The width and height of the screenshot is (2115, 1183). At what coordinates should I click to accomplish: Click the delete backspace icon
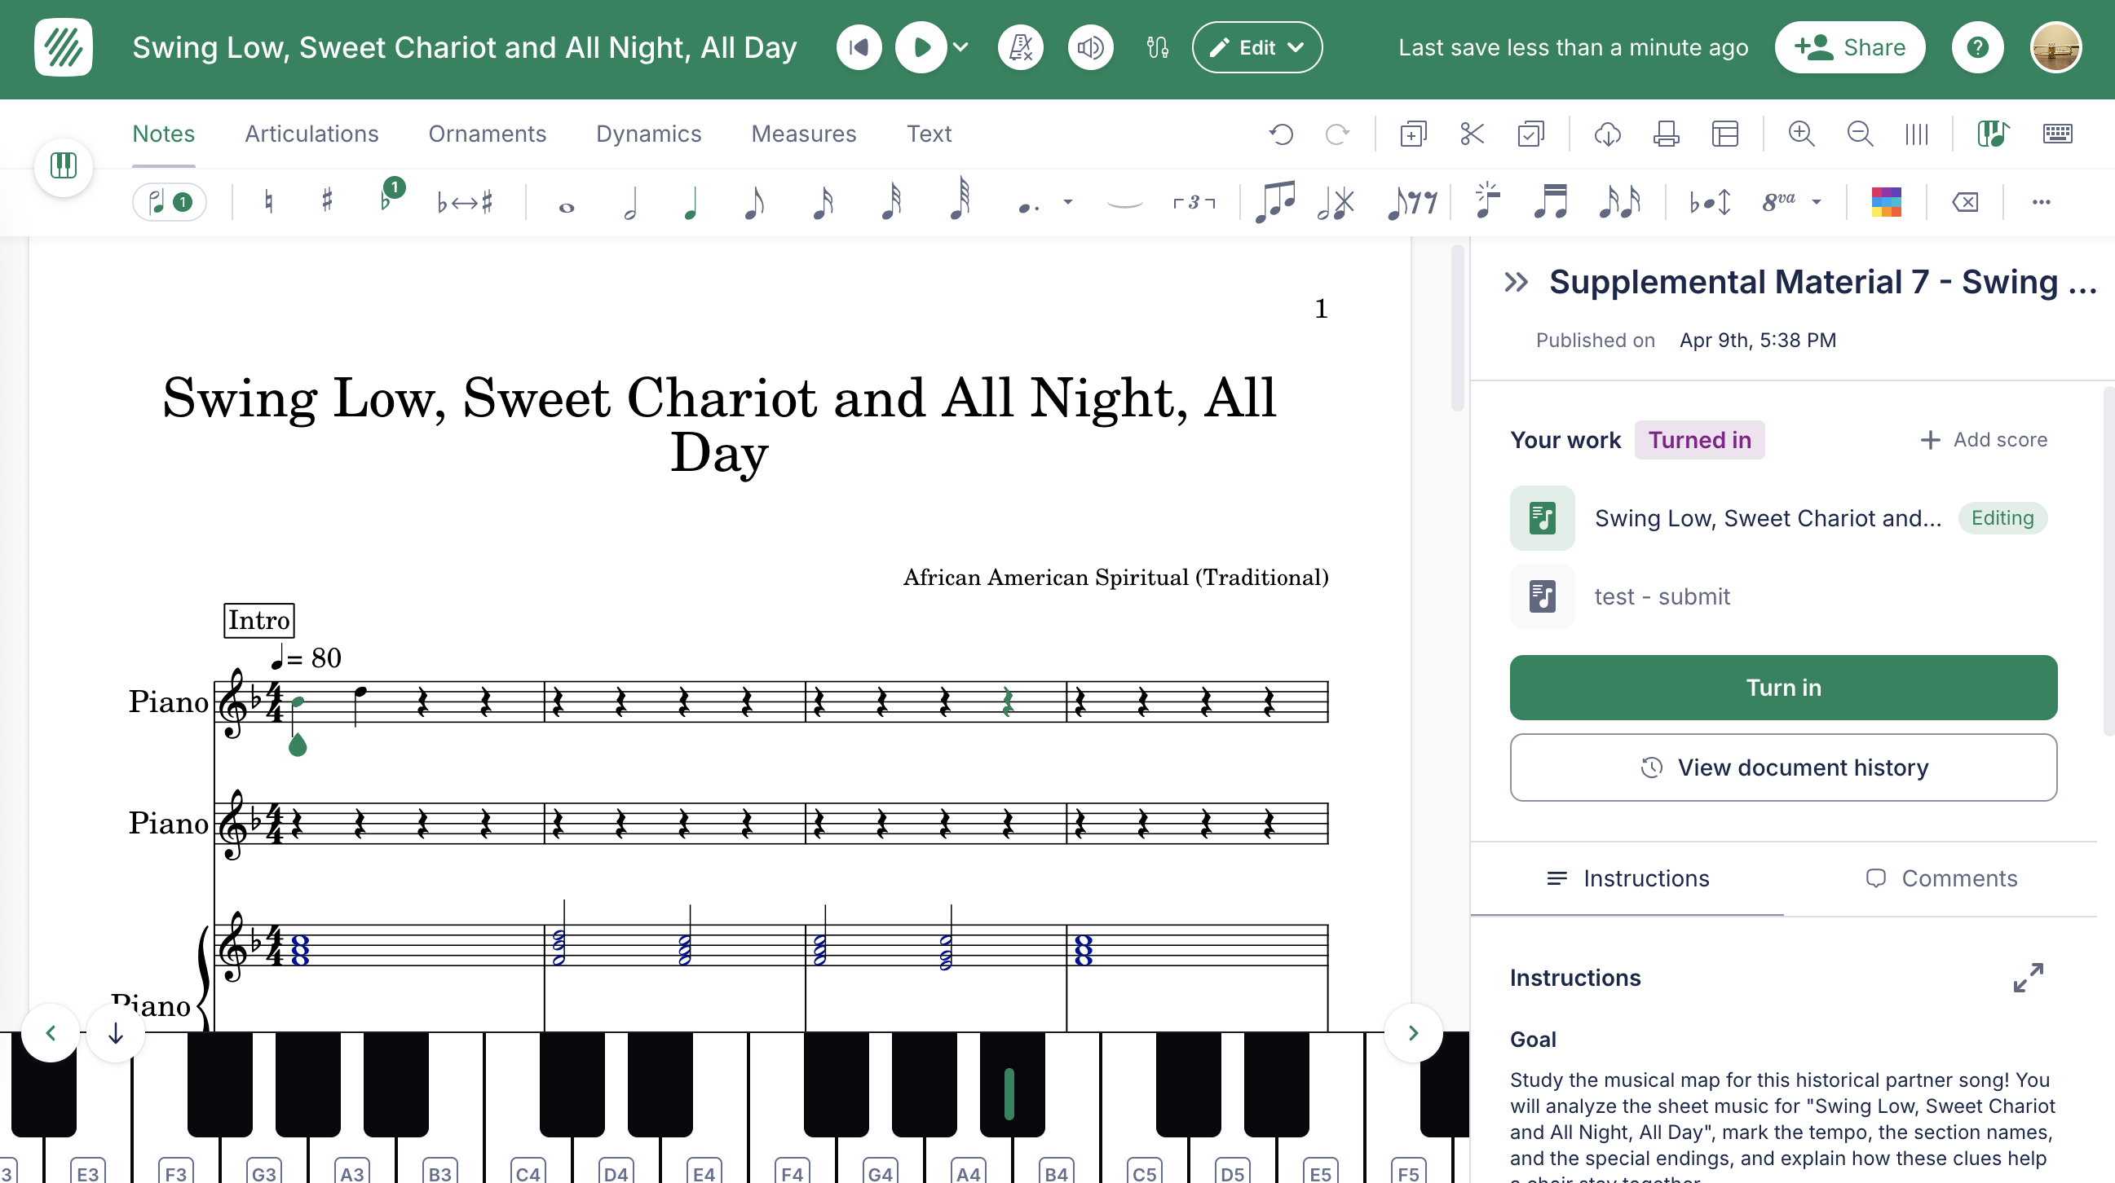[x=1965, y=202]
